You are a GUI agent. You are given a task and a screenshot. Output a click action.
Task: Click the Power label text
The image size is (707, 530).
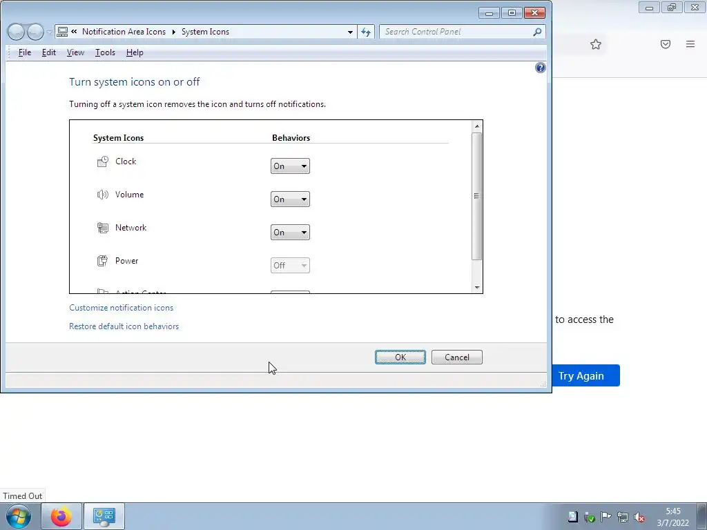[127, 261]
